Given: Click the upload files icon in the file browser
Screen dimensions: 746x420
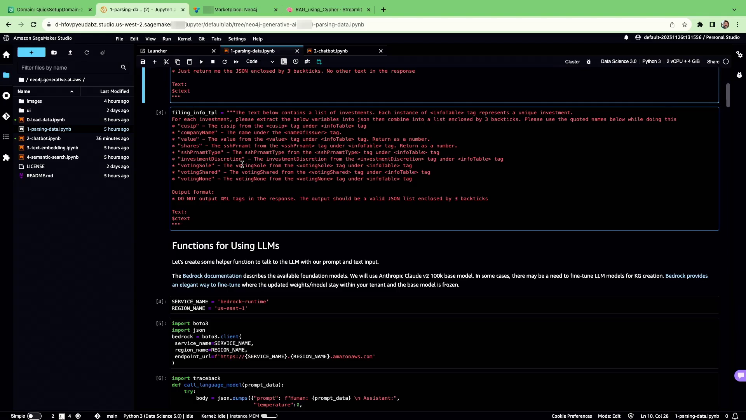Looking at the screenshot, I should click(x=70, y=52).
